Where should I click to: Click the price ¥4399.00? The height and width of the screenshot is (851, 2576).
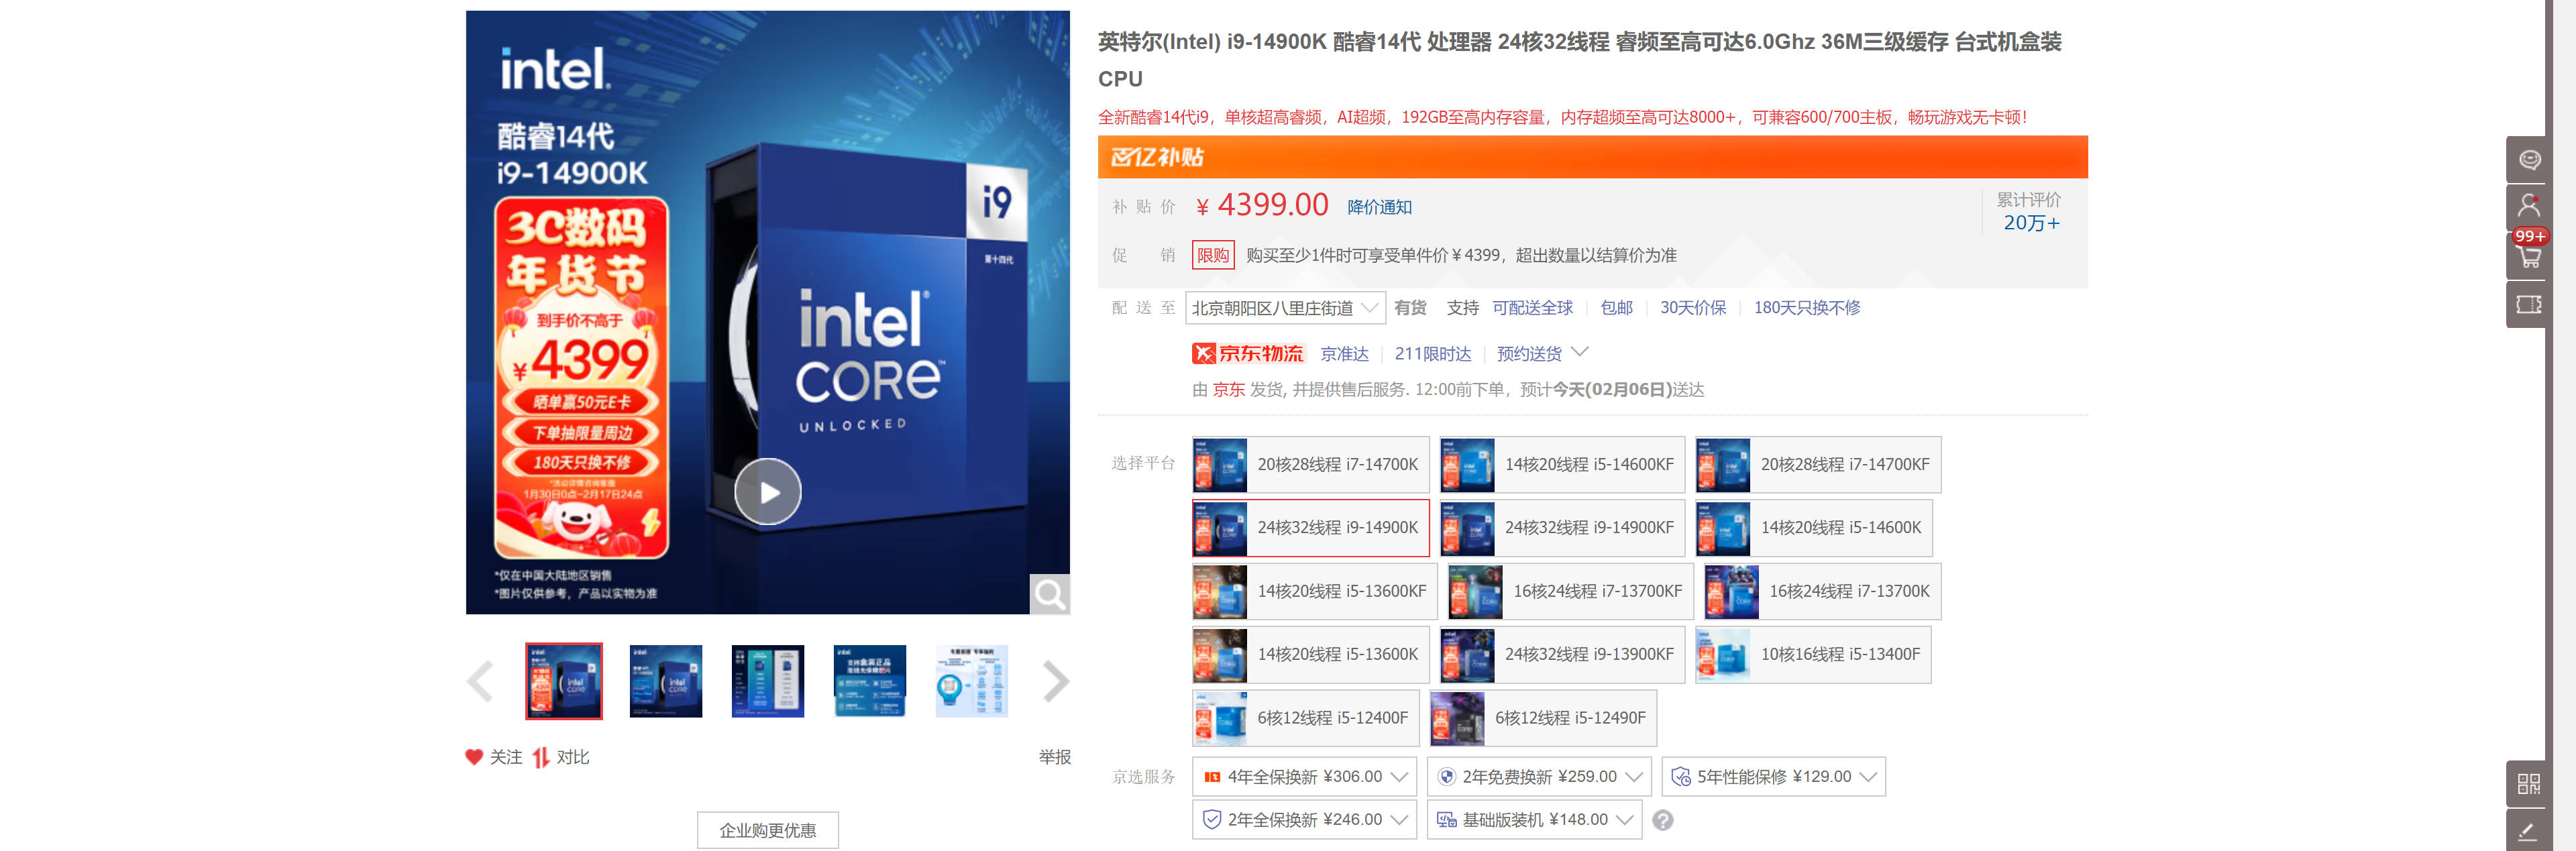(x=1262, y=205)
